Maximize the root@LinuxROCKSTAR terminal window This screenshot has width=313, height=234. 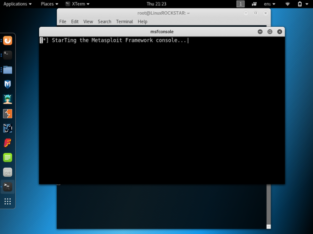pos(255,13)
